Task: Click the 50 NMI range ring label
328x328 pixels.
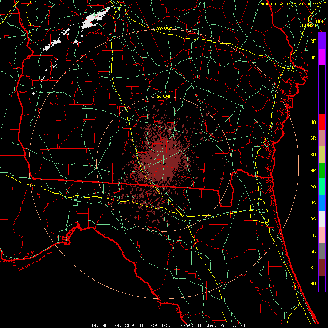Action: tap(164, 96)
